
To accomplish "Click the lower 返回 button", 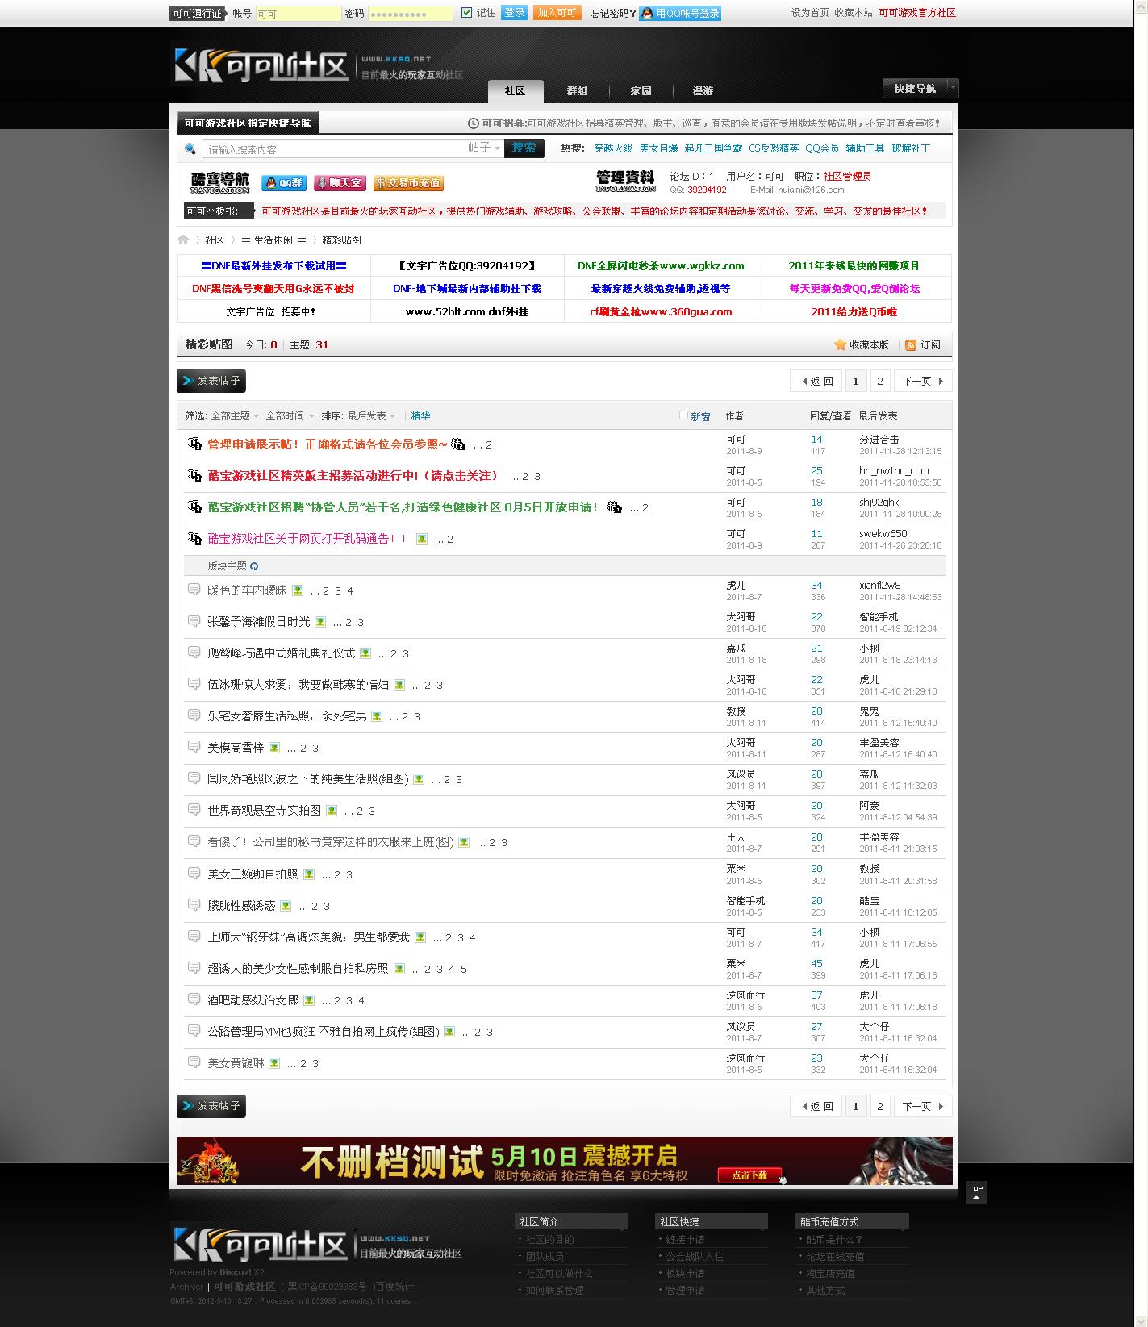I will pos(816,1106).
